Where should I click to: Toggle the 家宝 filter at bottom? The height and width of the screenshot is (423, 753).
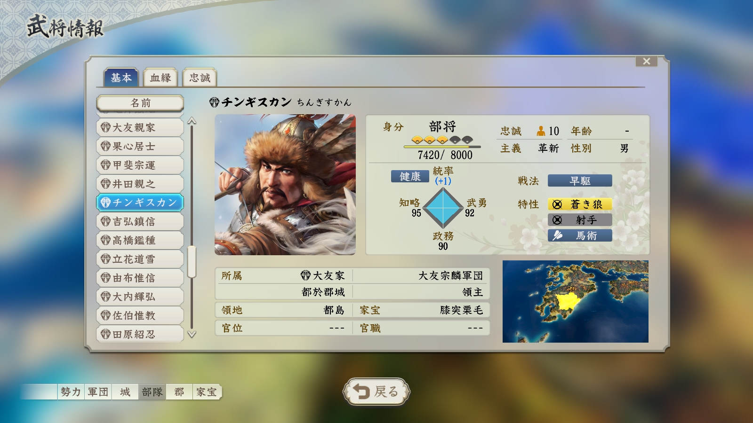(x=207, y=392)
